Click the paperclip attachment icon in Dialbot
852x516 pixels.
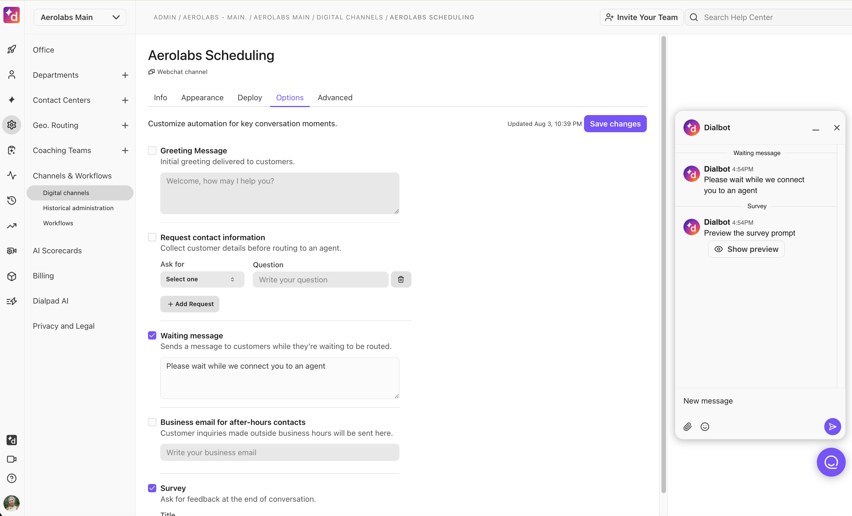point(687,427)
